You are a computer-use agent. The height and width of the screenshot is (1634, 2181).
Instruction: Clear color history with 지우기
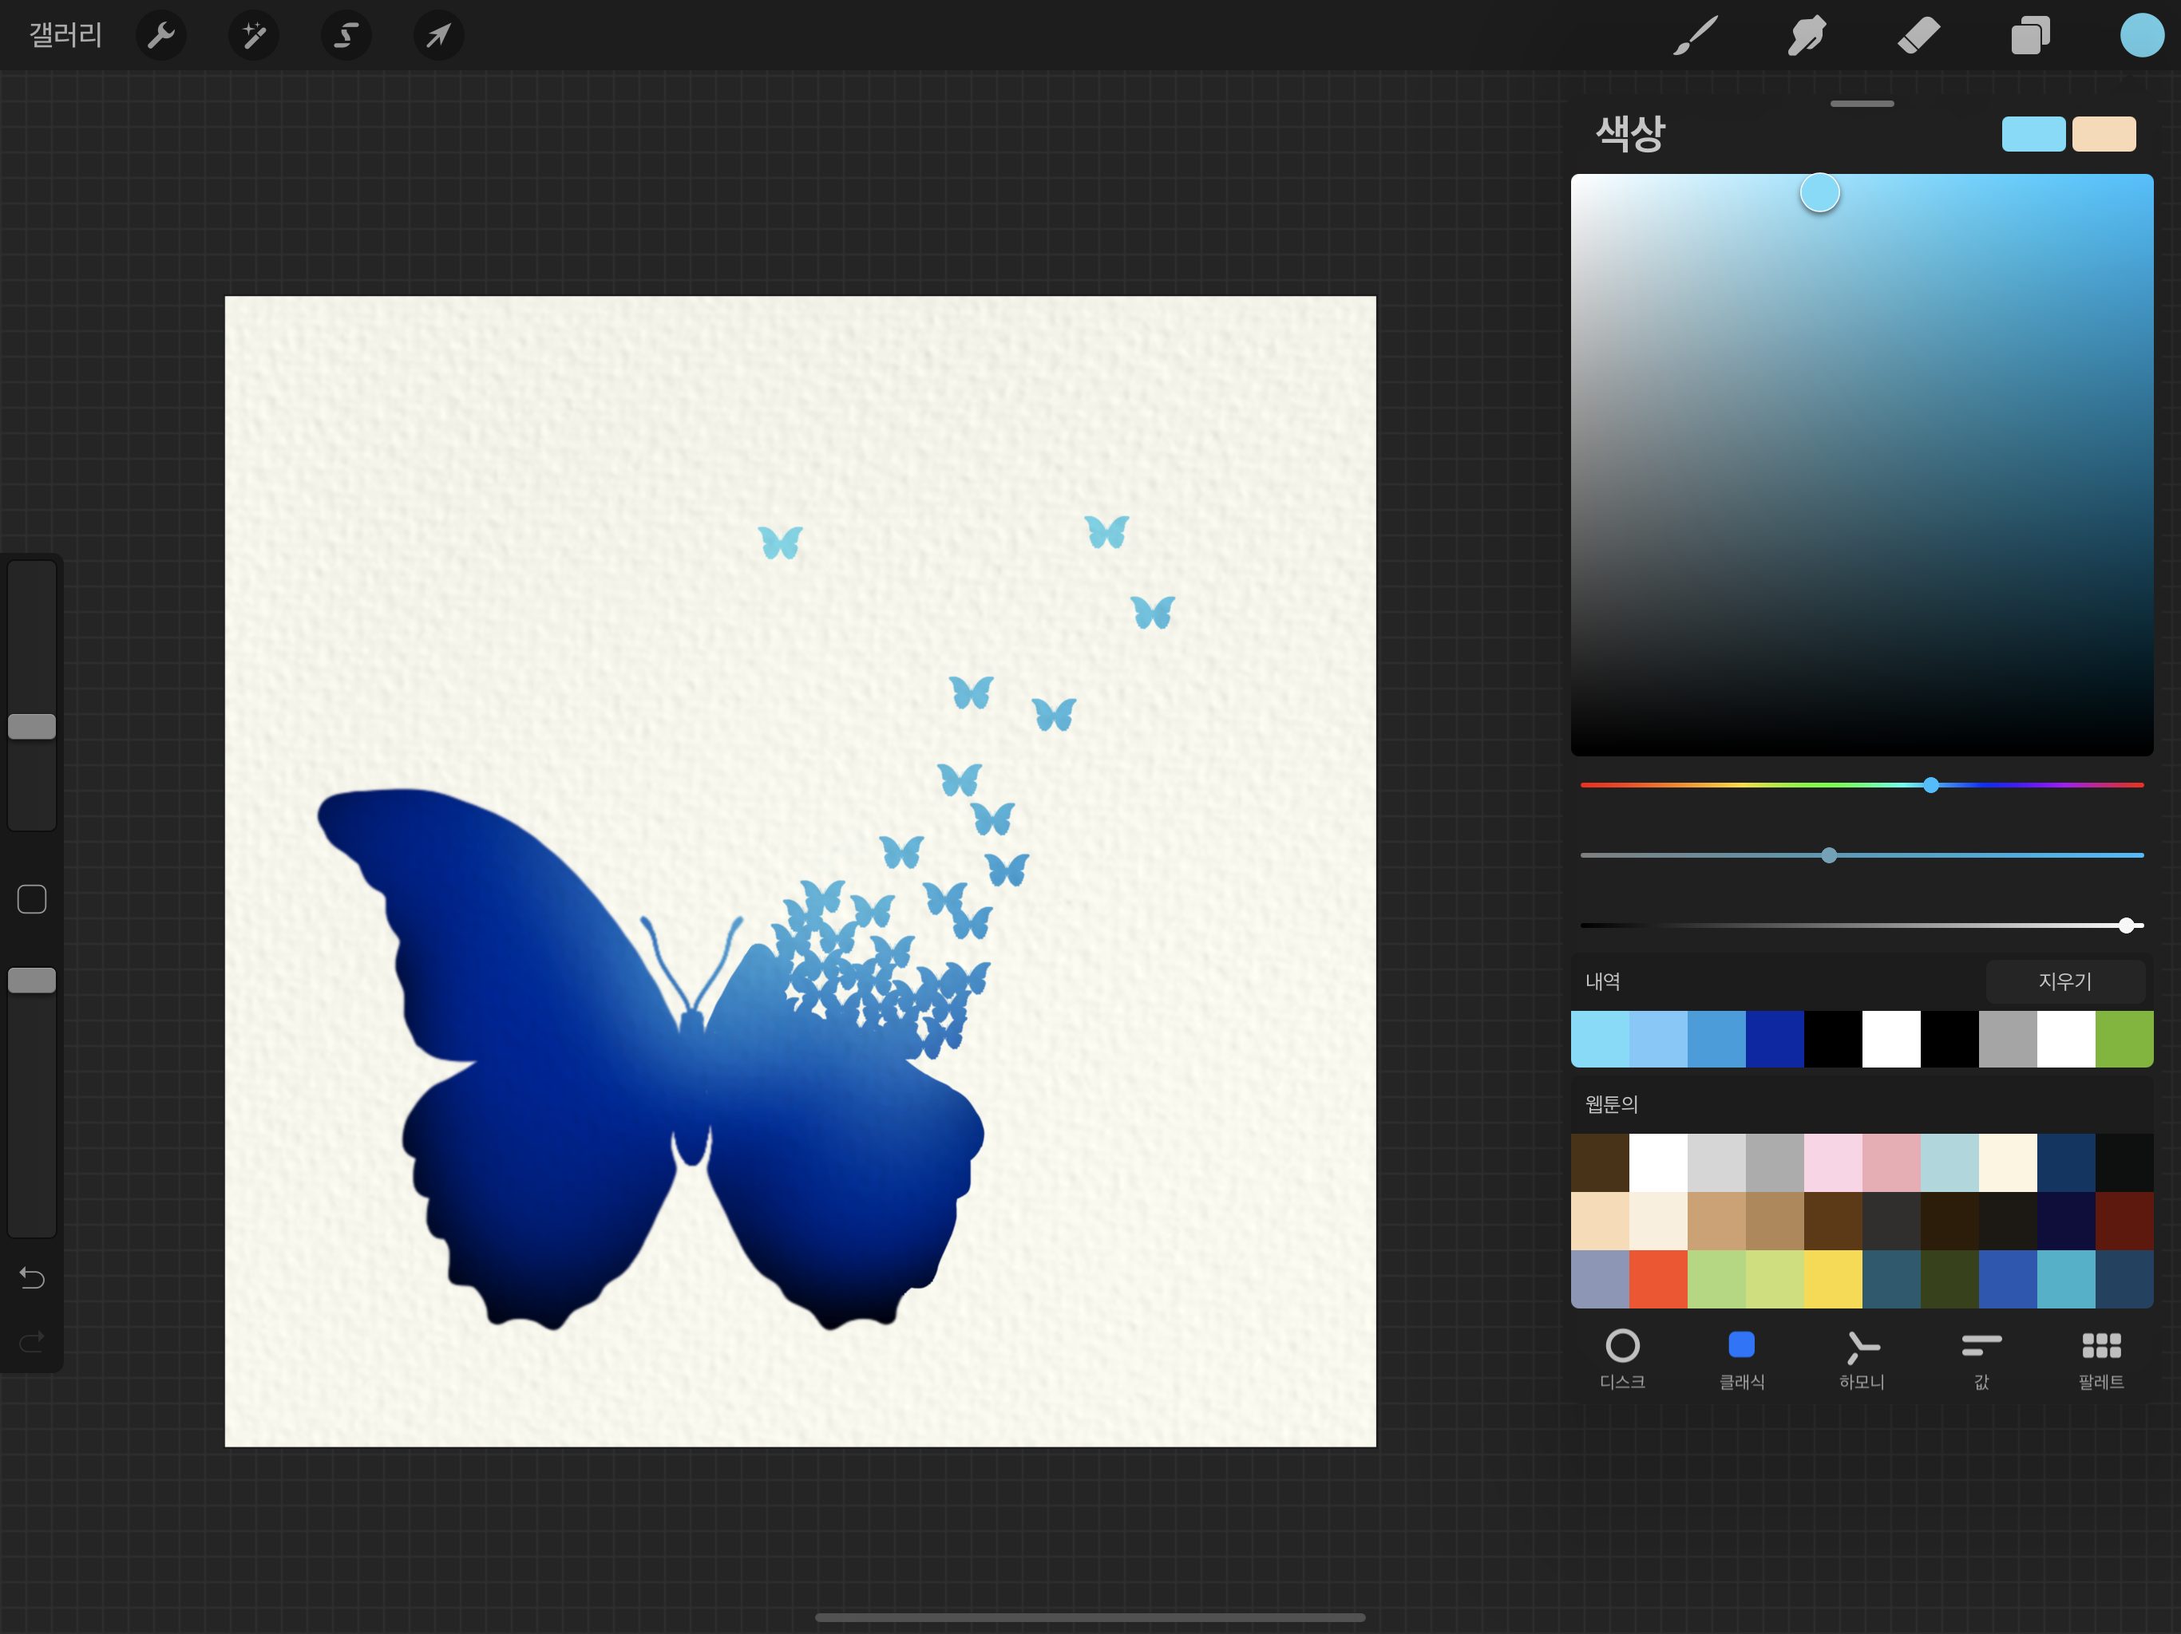pyautogui.click(x=2064, y=981)
